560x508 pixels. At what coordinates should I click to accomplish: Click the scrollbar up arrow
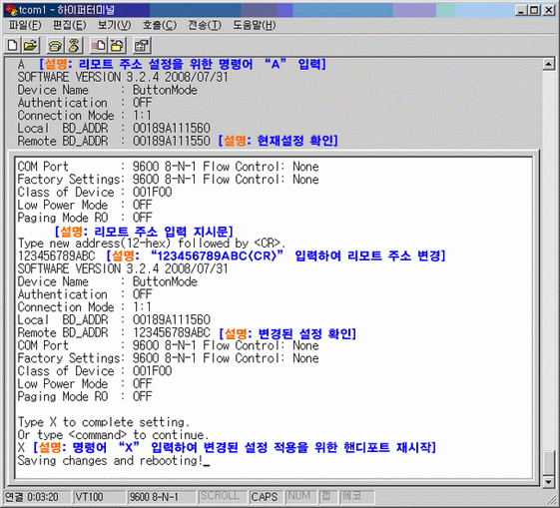click(x=548, y=64)
